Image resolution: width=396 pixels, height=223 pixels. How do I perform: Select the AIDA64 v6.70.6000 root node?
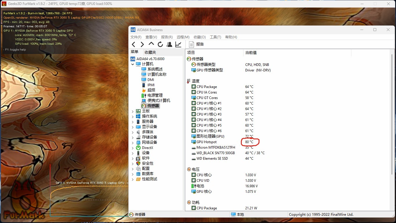[x=148, y=59]
